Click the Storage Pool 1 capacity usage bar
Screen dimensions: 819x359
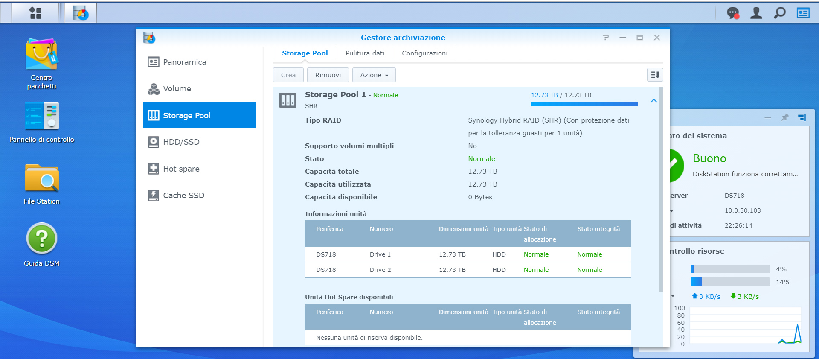pyautogui.click(x=584, y=104)
